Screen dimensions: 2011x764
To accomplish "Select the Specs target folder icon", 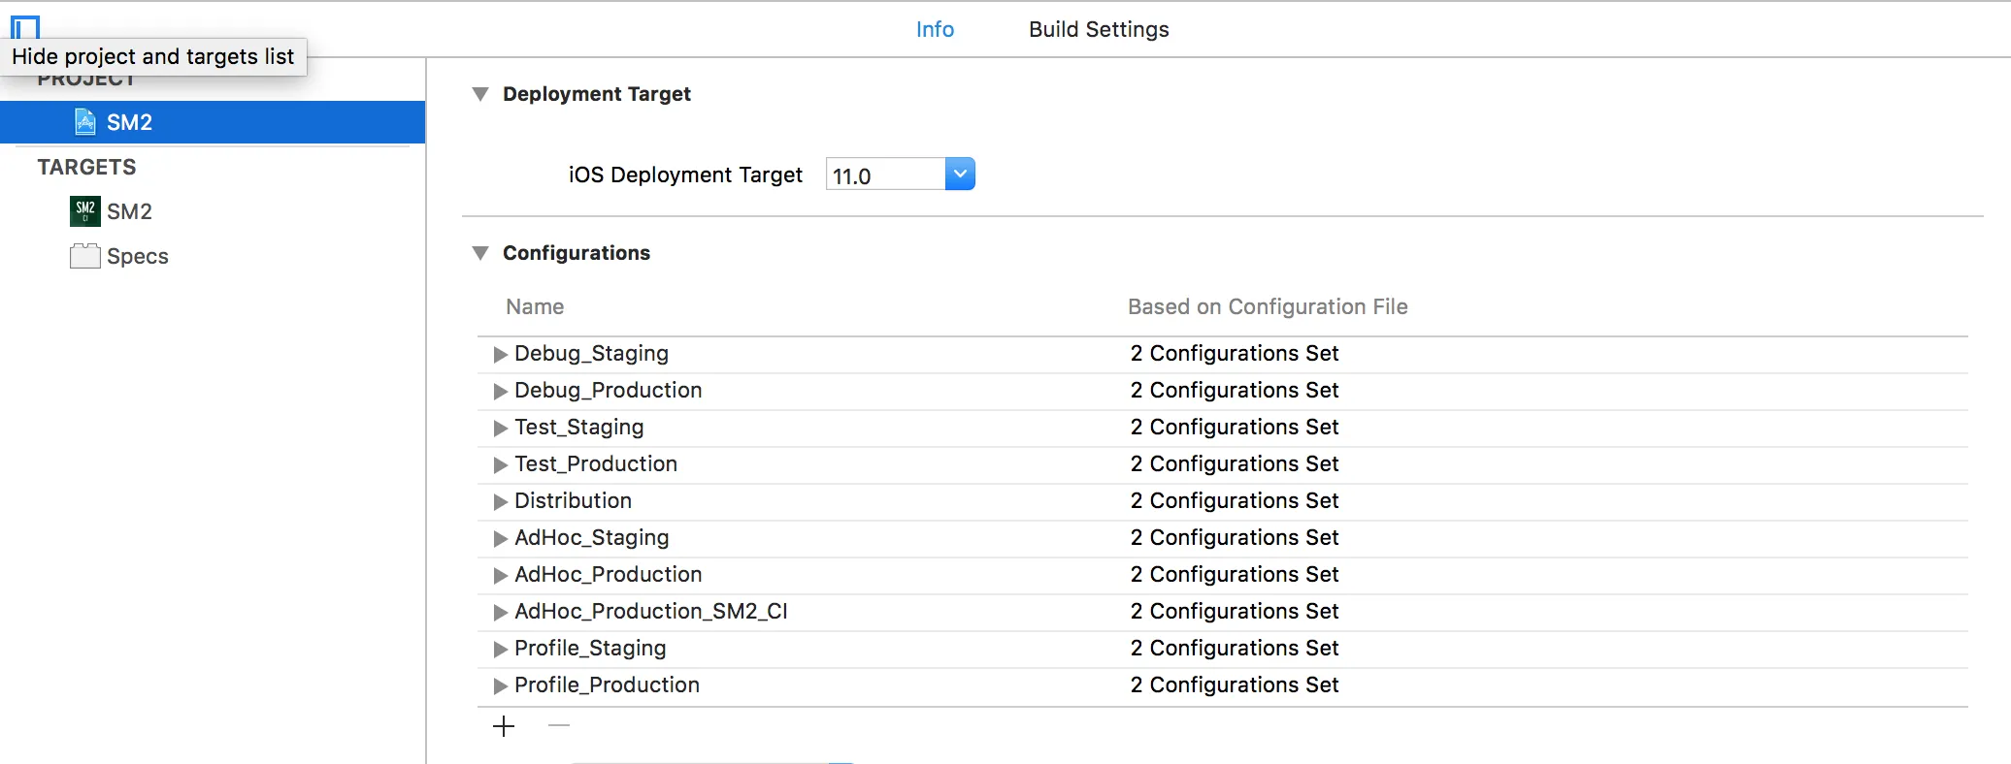I will [85, 256].
